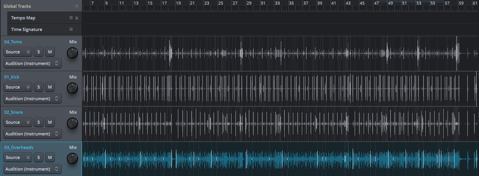Open the Tempo Map hamburger menu
The image size is (479, 176).
pyautogui.click(x=71, y=18)
